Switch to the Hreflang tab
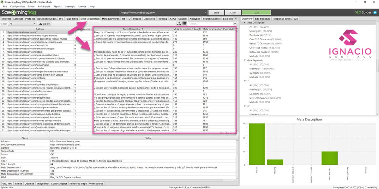This screenshot has height=189, width=379. click(x=162, y=19)
